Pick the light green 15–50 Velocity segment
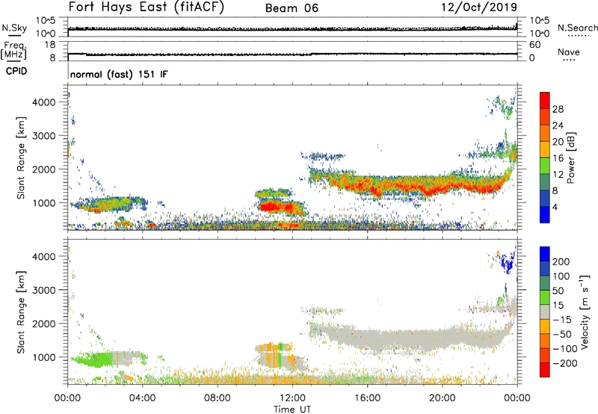598x414 pixels. click(x=545, y=297)
